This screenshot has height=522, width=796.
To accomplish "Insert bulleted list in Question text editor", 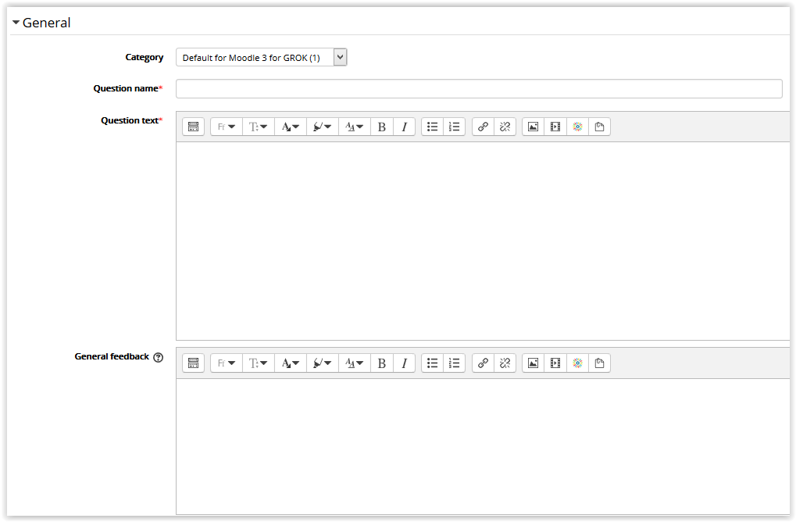I will [x=433, y=127].
